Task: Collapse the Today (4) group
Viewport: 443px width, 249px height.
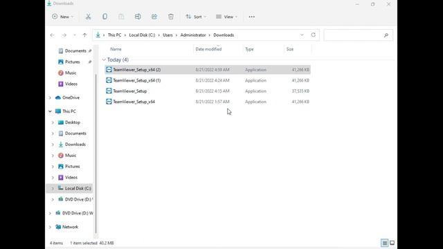Action: pyautogui.click(x=104, y=60)
